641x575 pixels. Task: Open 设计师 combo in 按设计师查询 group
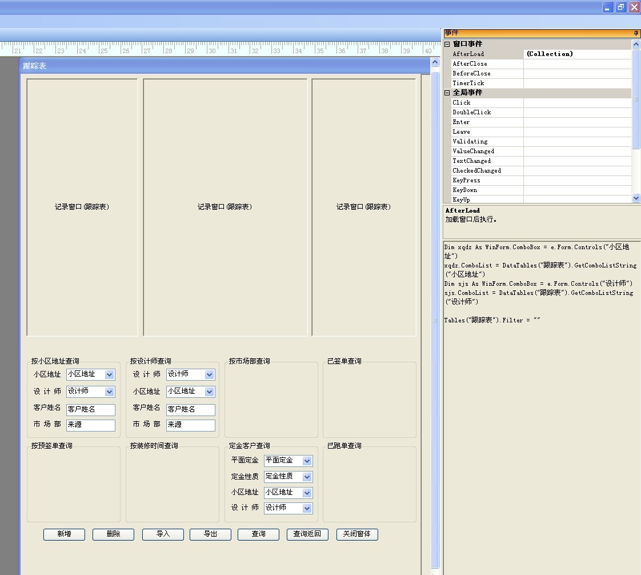(209, 374)
